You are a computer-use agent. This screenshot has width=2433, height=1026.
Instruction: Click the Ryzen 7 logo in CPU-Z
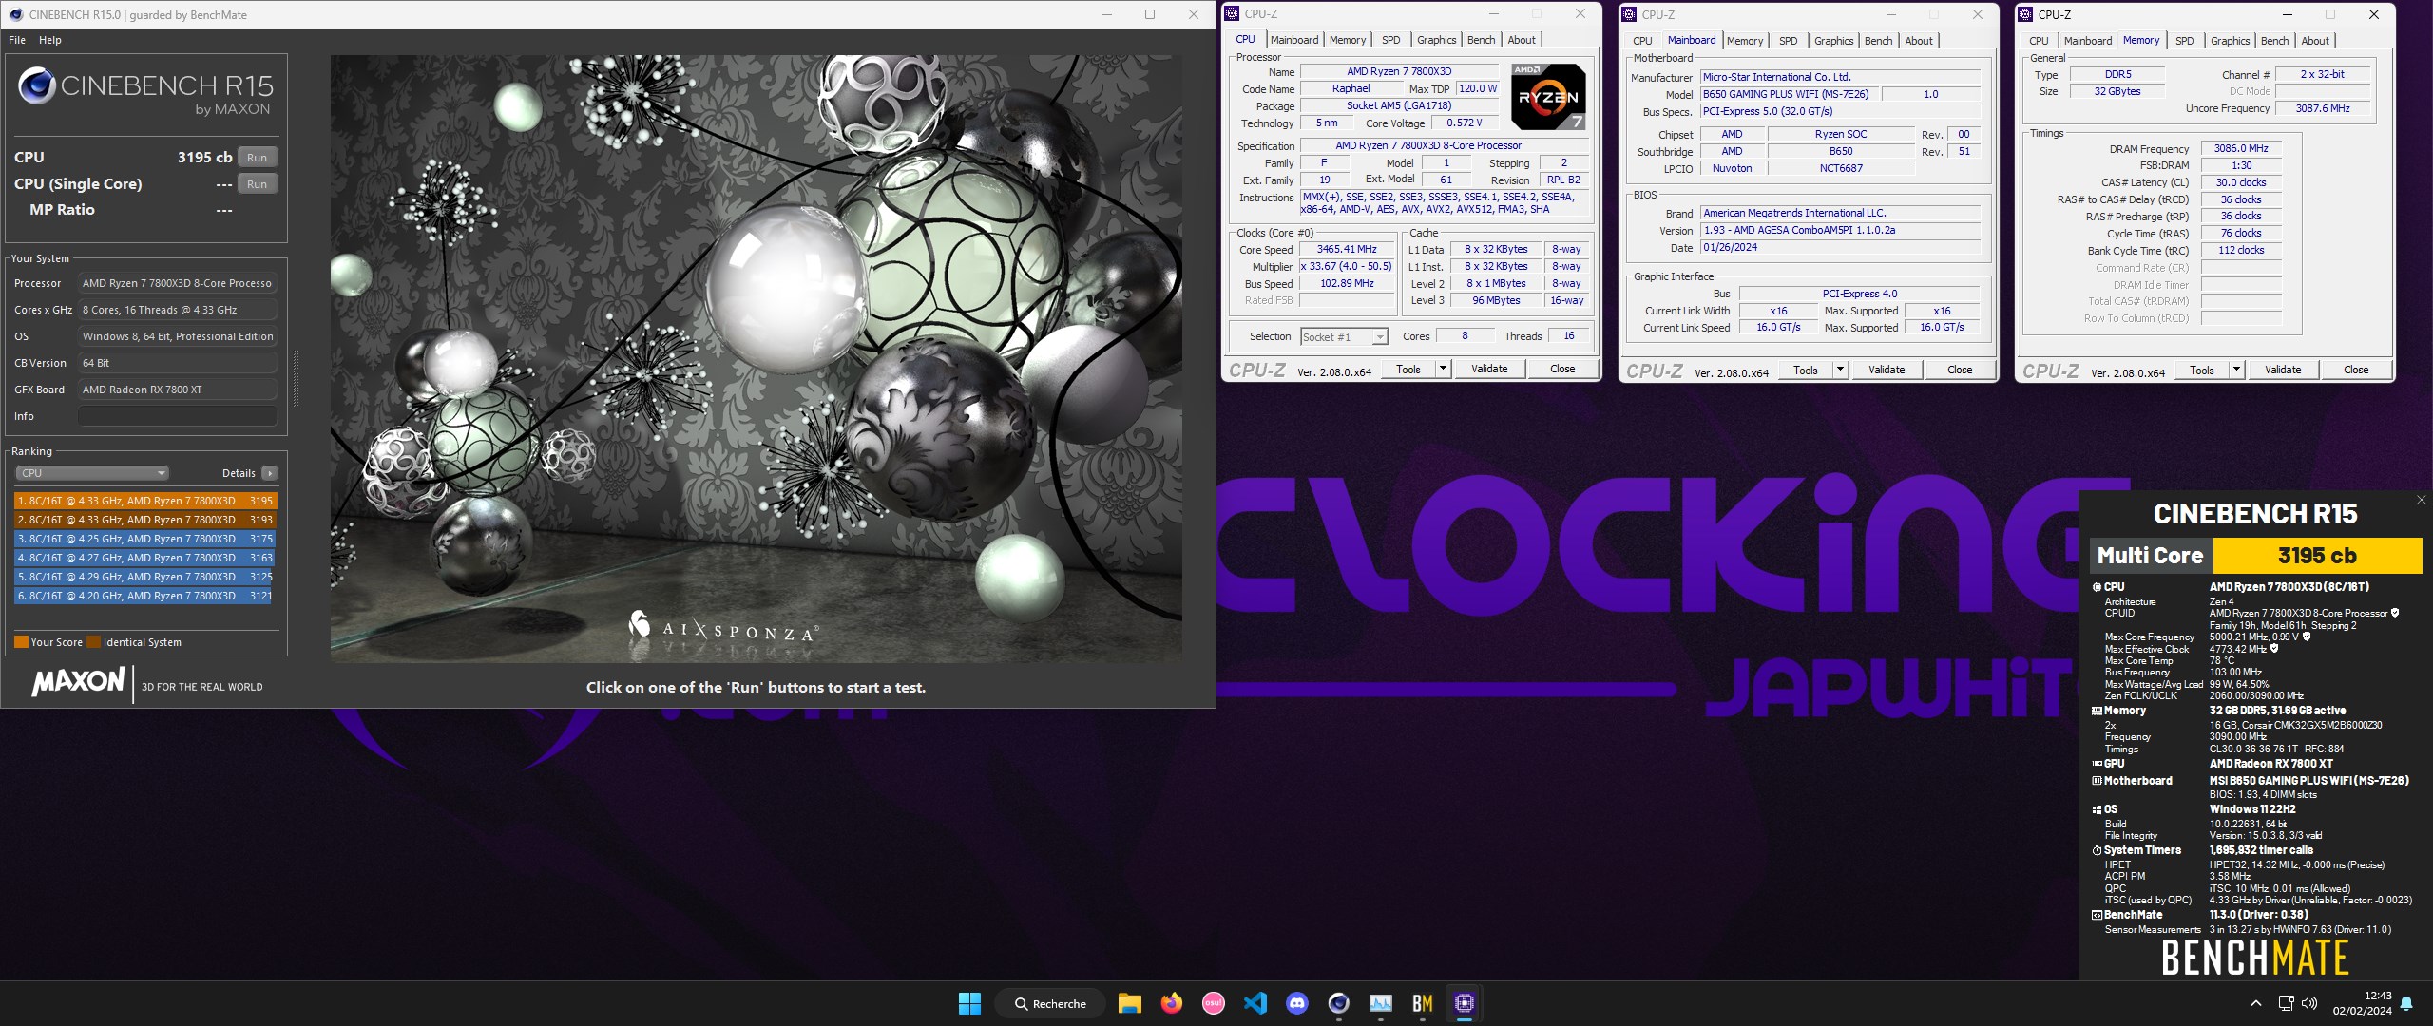point(1548,97)
